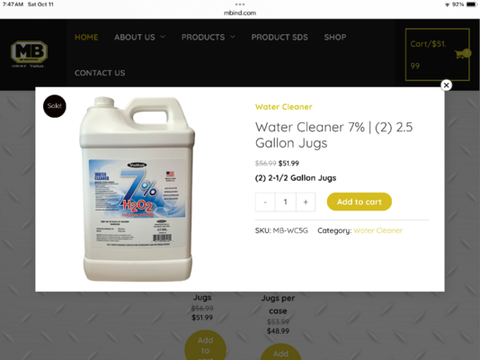Decrease quantity with the minus button
The image size is (480, 360).
(x=265, y=202)
